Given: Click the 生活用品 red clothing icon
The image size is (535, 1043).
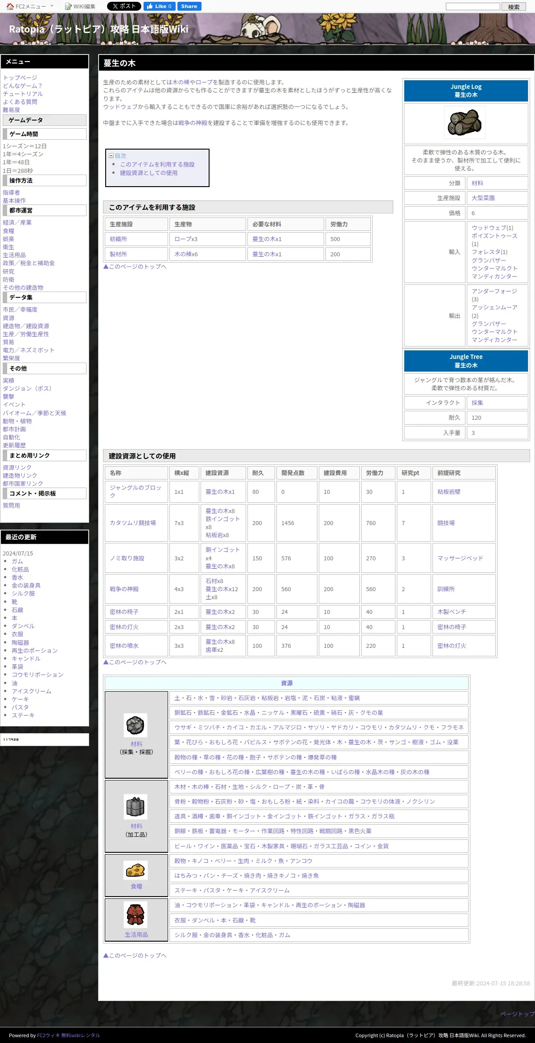Looking at the screenshot, I should [136, 914].
